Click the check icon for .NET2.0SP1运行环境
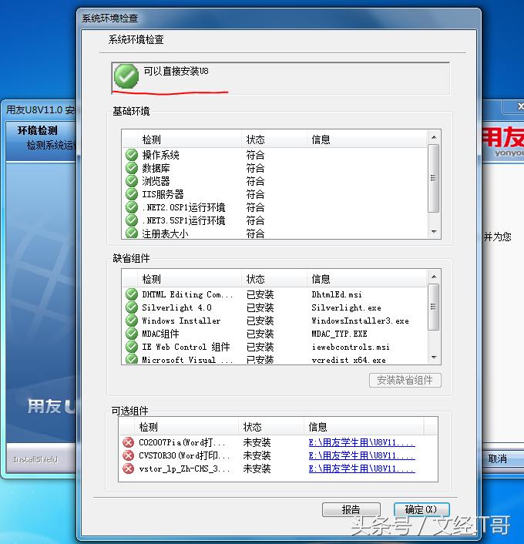 point(132,207)
